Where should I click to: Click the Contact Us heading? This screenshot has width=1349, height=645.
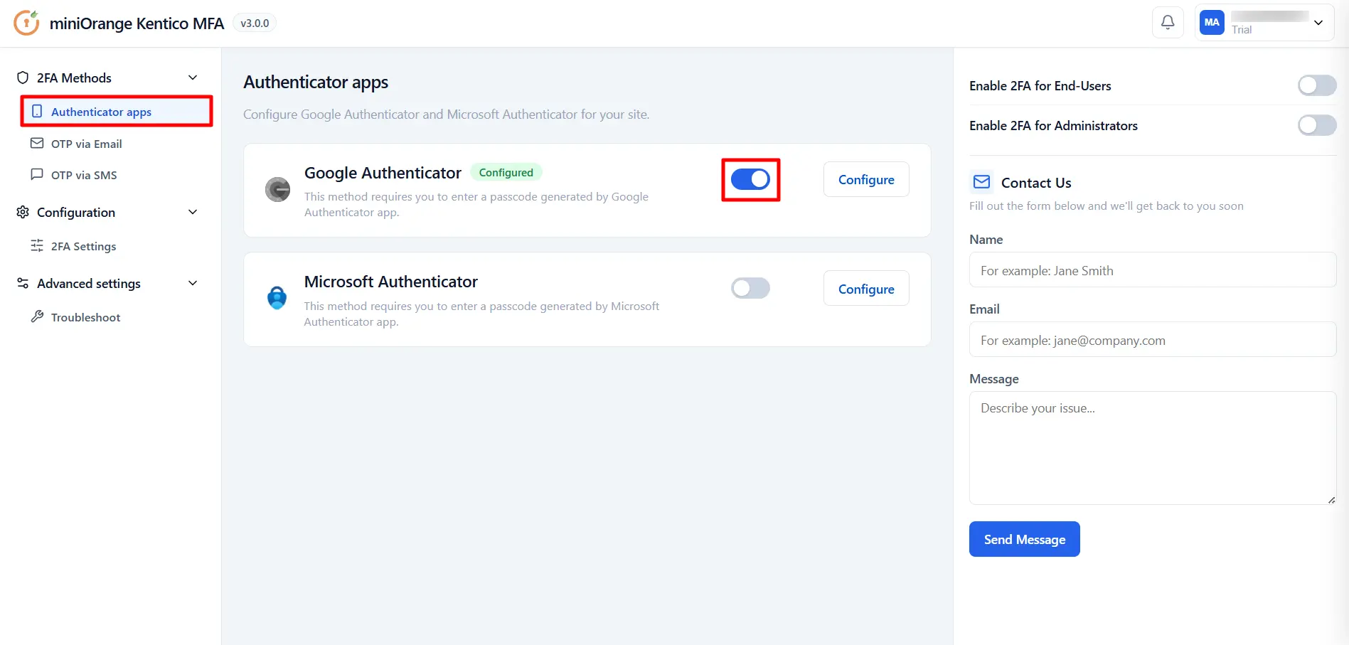tap(1036, 183)
